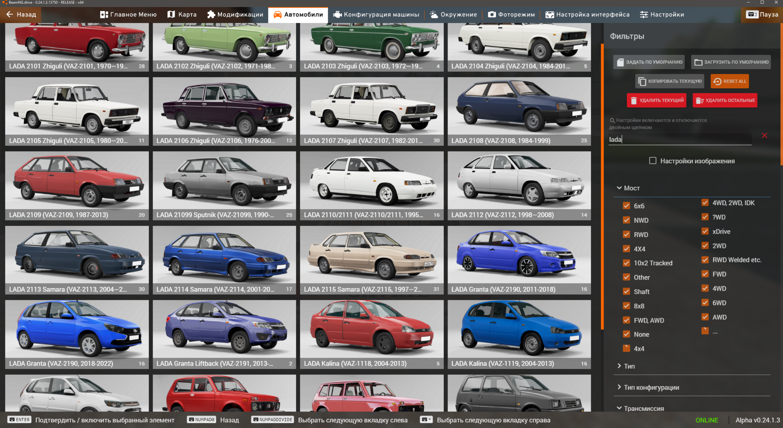Click the orange vehicle list scrollbar
Viewport: 783px width, 428px height.
602,186
